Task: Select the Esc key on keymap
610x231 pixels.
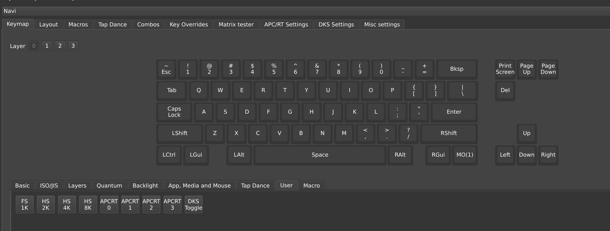Action: click(166, 69)
